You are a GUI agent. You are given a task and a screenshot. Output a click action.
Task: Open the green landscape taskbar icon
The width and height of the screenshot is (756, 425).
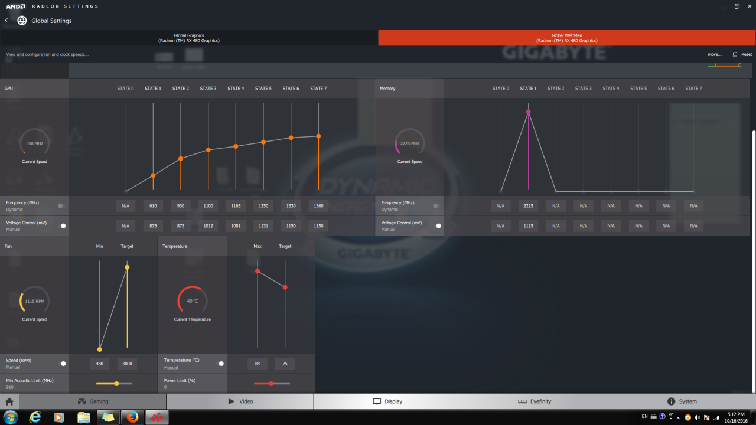108,417
